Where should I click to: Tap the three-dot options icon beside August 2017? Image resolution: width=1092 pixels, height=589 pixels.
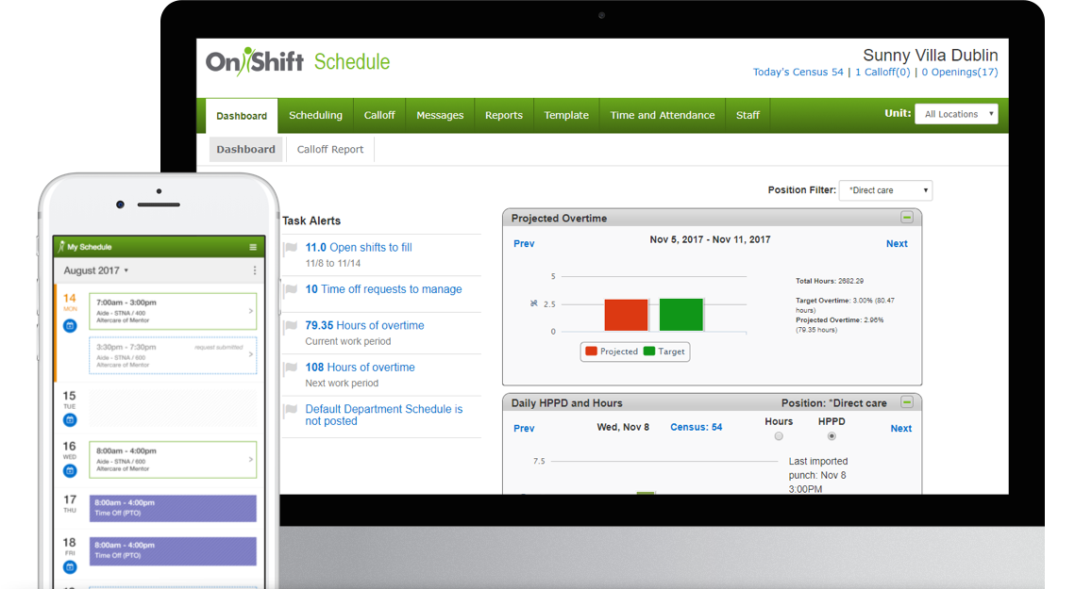pos(255,270)
